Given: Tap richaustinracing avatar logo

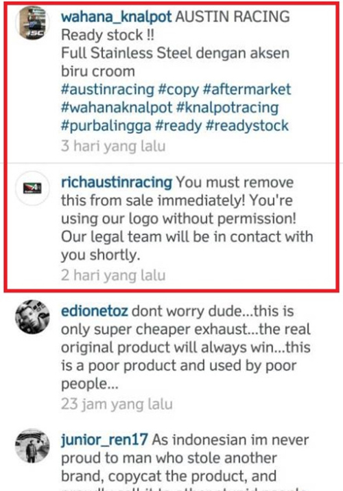Looking at the screenshot, I should [x=32, y=188].
